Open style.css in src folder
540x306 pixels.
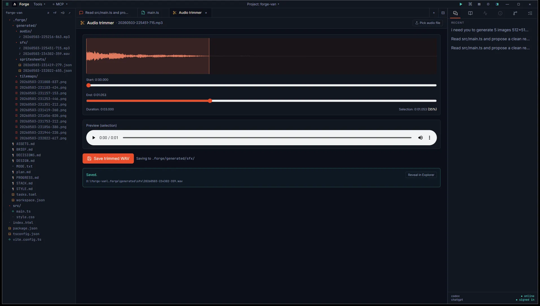25,217
